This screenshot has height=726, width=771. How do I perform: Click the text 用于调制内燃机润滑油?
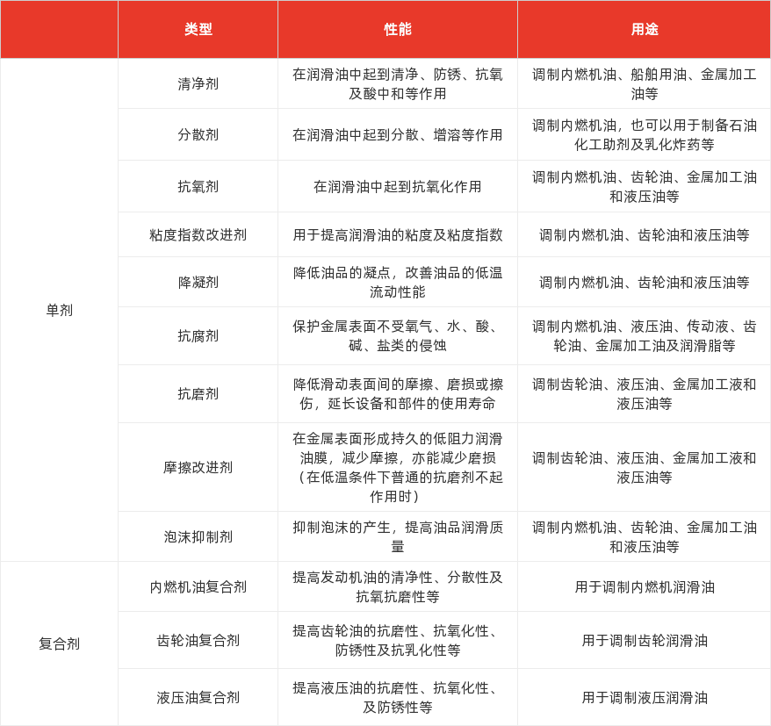click(645, 587)
